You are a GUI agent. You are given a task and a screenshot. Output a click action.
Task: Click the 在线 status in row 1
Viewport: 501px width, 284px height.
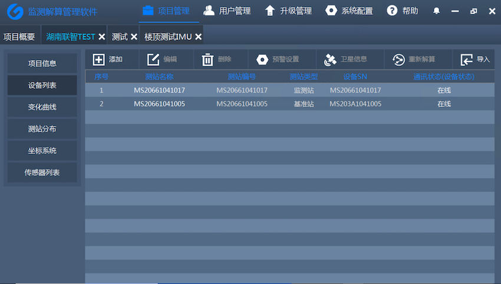pos(444,90)
